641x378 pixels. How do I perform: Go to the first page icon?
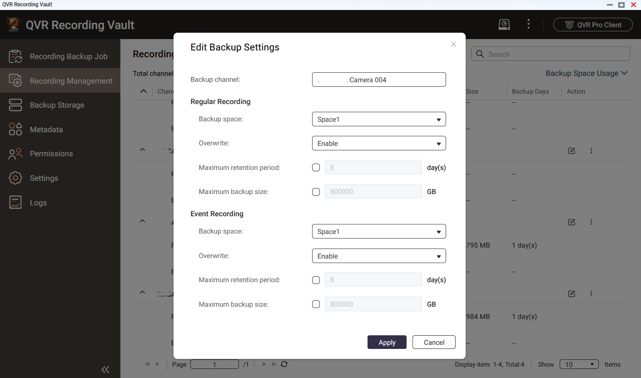147,364
